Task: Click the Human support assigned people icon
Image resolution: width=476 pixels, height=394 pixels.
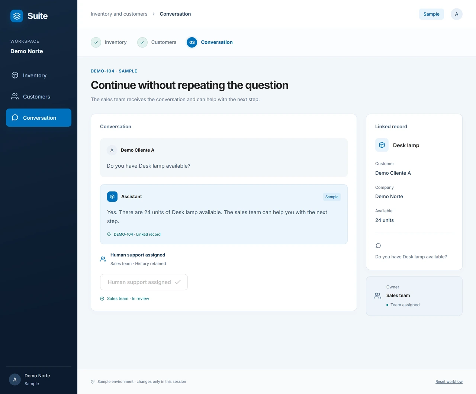Action: (x=103, y=259)
